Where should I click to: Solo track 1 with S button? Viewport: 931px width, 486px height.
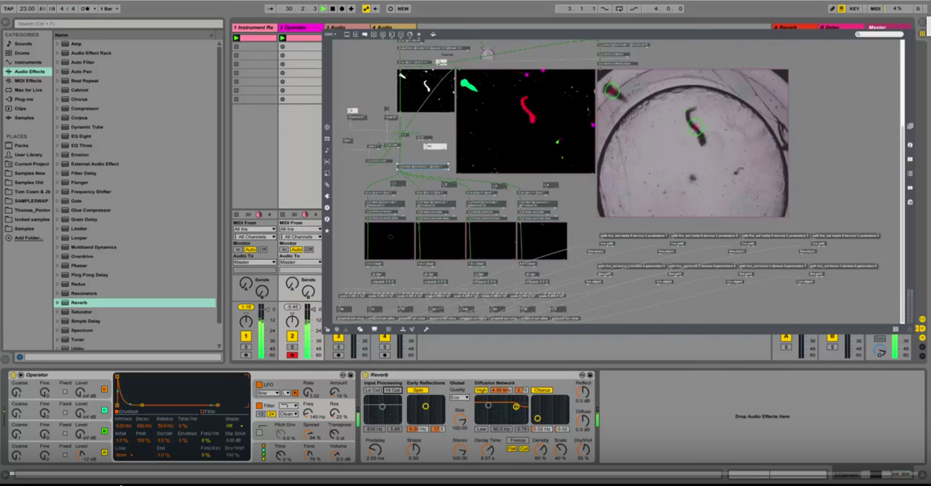coord(246,347)
